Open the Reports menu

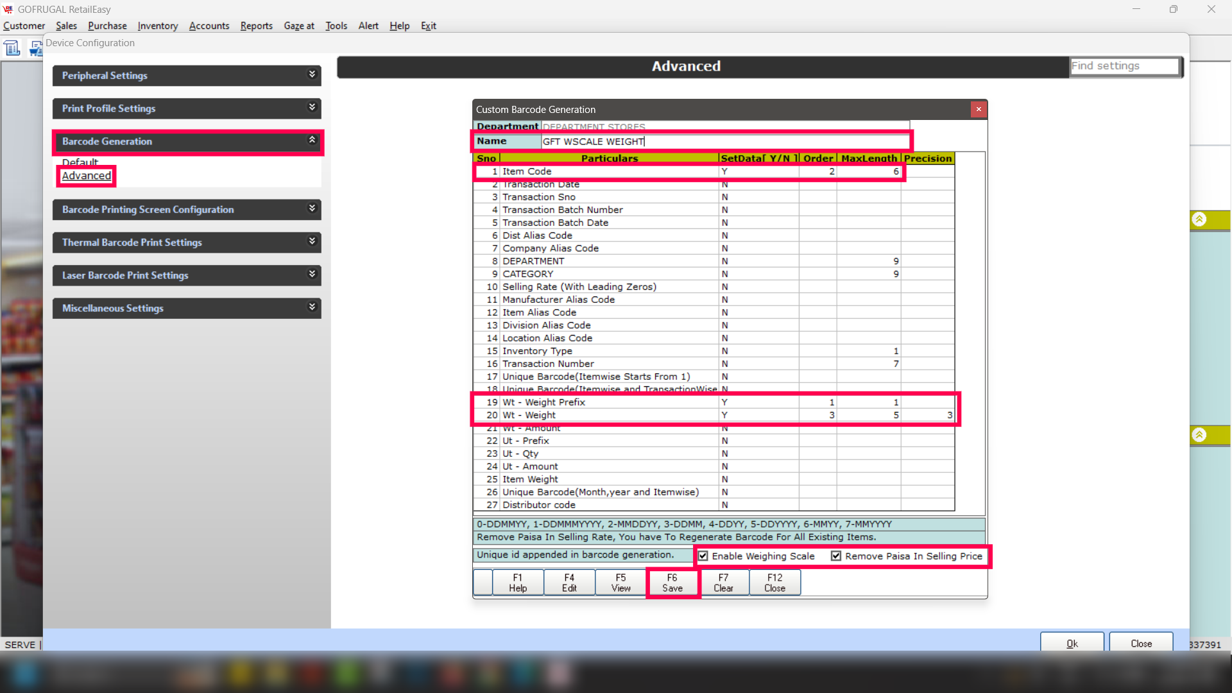(256, 26)
